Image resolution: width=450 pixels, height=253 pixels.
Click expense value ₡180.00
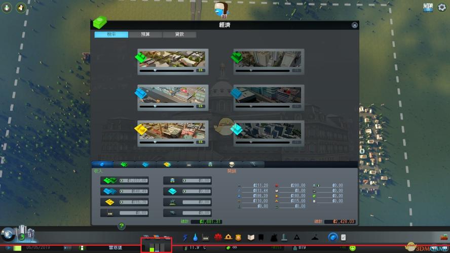click(x=298, y=196)
